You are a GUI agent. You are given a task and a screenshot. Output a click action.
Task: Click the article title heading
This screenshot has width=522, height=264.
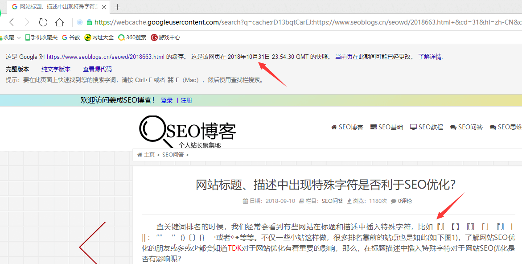coord(325,185)
